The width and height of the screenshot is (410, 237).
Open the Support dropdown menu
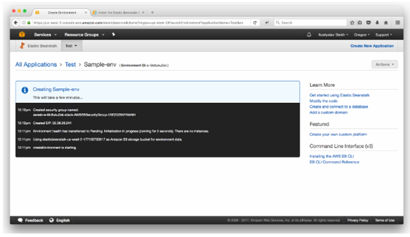pyautogui.click(x=384, y=35)
